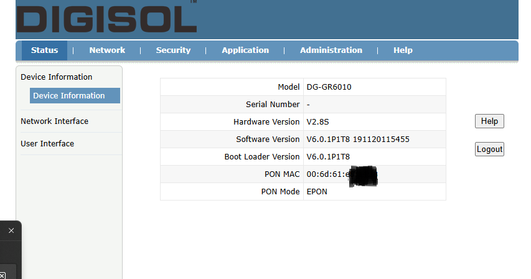Switch to the Security tab
The width and height of the screenshot is (531, 279).
click(x=173, y=50)
